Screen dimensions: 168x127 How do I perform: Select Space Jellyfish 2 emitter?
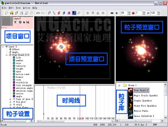pos(144,116)
